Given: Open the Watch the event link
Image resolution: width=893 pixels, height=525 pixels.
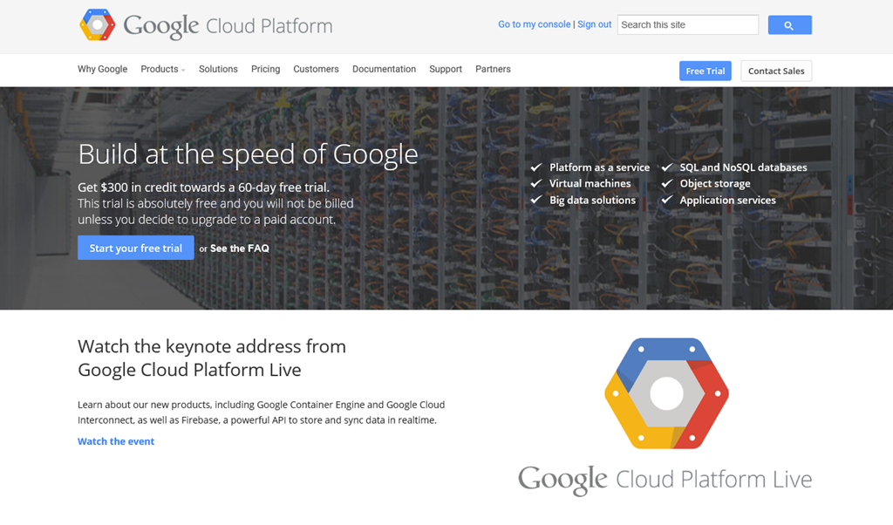Looking at the screenshot, I should 116,441.
